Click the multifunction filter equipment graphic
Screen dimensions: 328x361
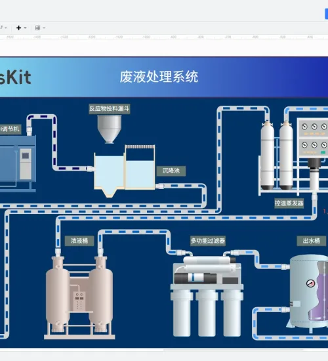[x=207, y=296]
